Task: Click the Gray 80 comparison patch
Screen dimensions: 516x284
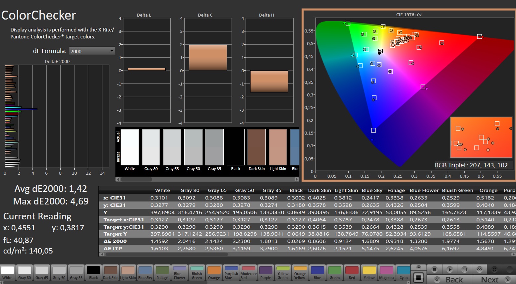Action: click(x=151, y=147)
